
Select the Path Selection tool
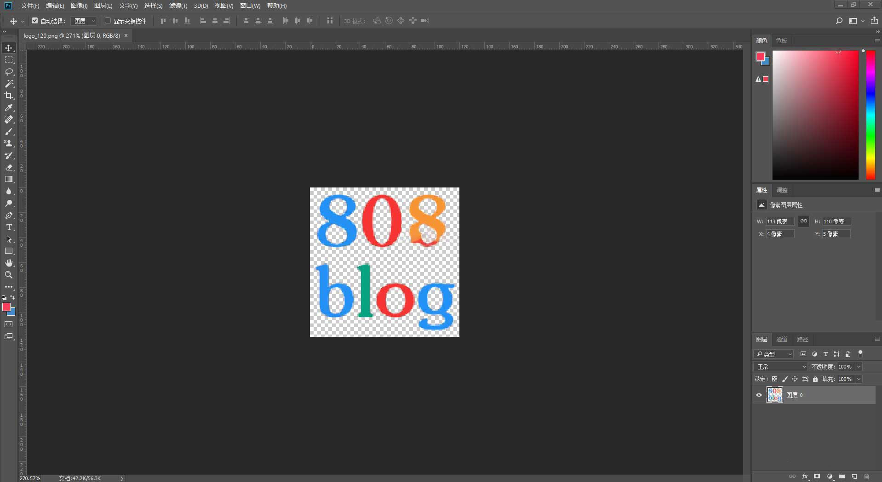[x=9, y=239]
